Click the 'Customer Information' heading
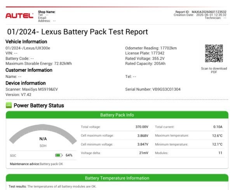 [29, 70]
